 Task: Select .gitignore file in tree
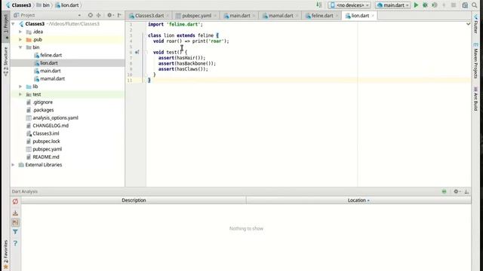click(42, 102)
